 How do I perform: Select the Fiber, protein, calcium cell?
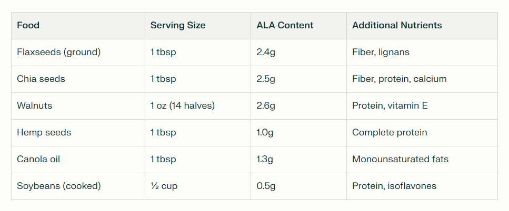click(399, 79)
